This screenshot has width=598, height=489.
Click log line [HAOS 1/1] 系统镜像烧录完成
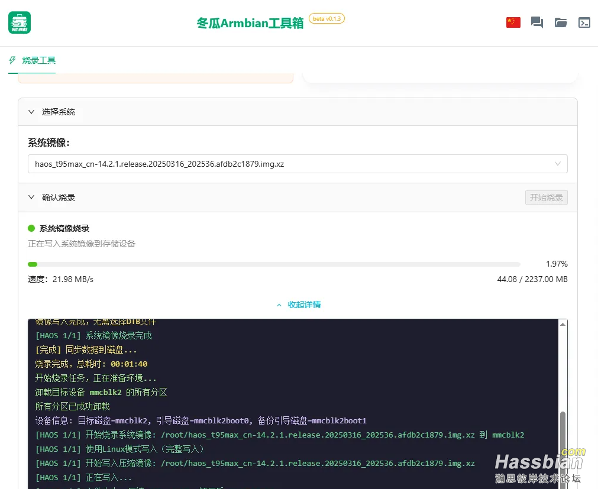coord(93,335)
